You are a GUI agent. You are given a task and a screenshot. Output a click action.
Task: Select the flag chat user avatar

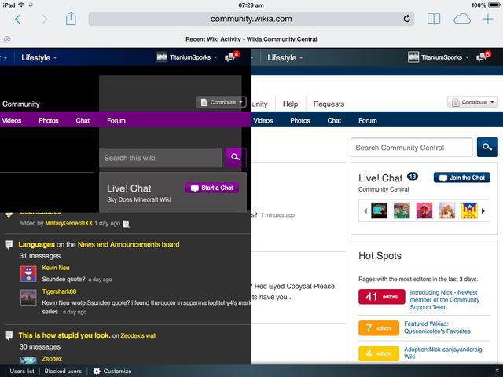[x=469, y=210]
